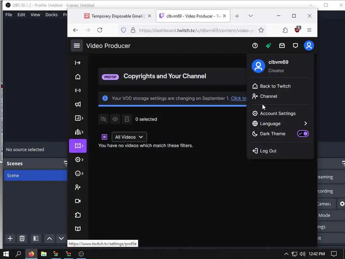Open the puzzle-piece Extensions sidebar icon

(x=78, y=215)
